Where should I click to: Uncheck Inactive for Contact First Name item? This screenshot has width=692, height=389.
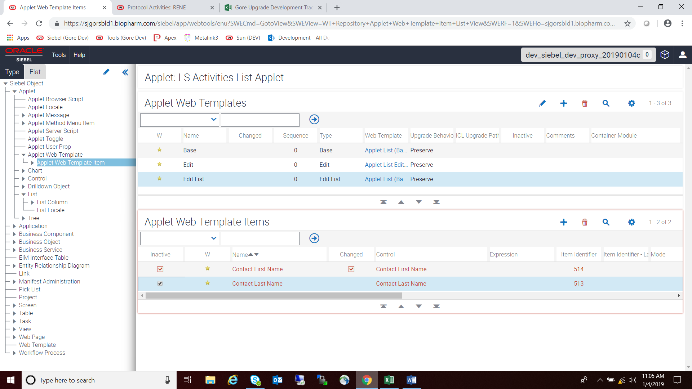click(160, 269)
